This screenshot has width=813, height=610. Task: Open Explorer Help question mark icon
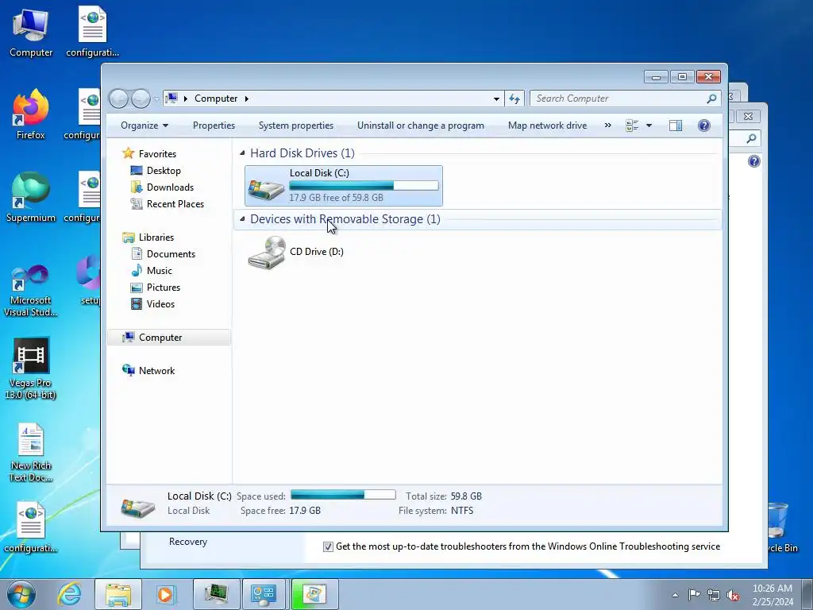703,125
